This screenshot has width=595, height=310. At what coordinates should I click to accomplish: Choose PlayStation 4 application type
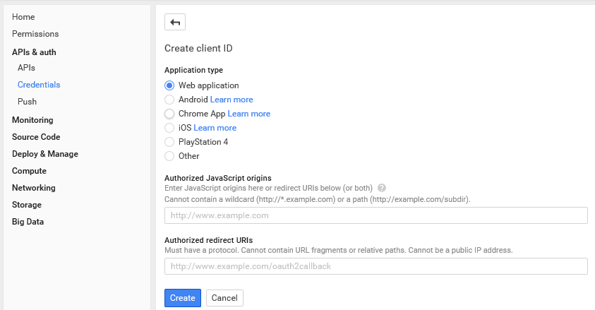[169, 142]
